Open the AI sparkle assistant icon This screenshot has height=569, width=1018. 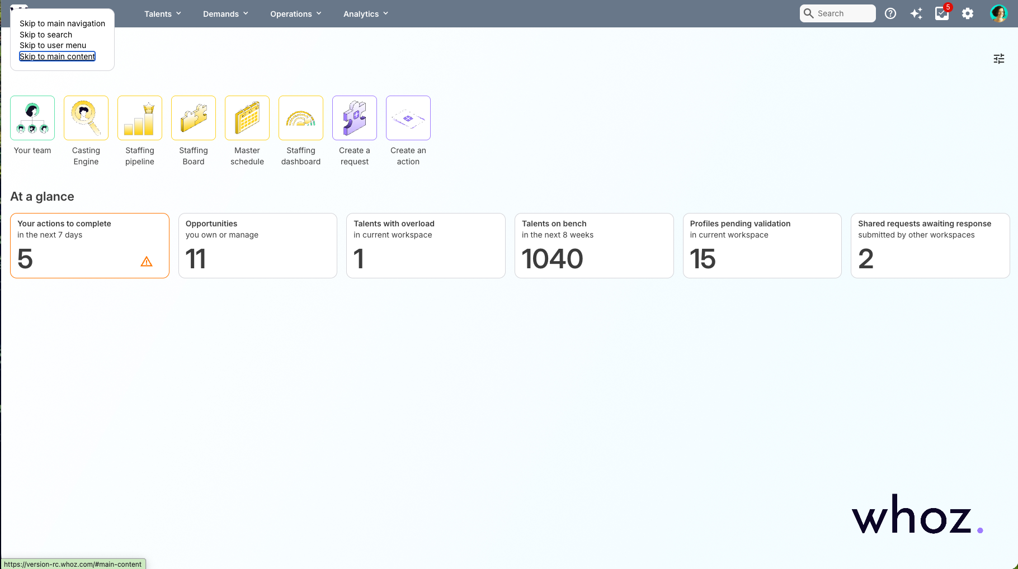(x=916, y=13)
